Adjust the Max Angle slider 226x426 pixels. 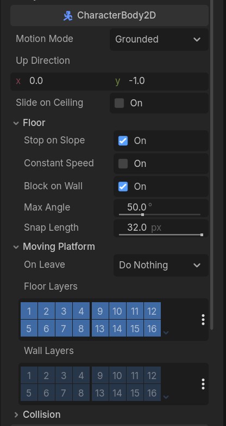click(x=160, y=214)
